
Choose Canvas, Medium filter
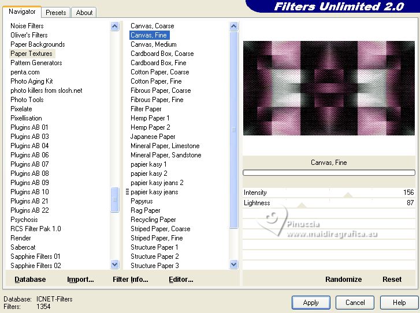coord(154,44)
